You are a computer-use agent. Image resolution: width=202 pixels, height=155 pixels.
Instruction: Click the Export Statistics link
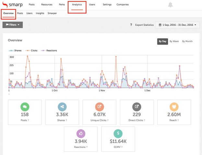pos(144,25)
